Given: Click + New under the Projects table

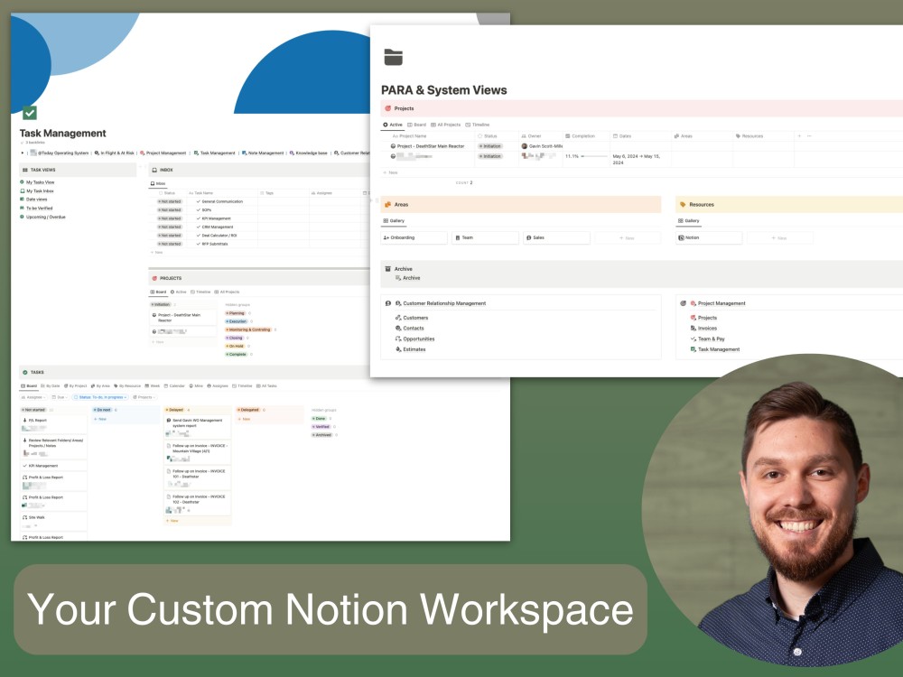Looking at the screenshot, I should pyautogui.click(x=390, y=172).
